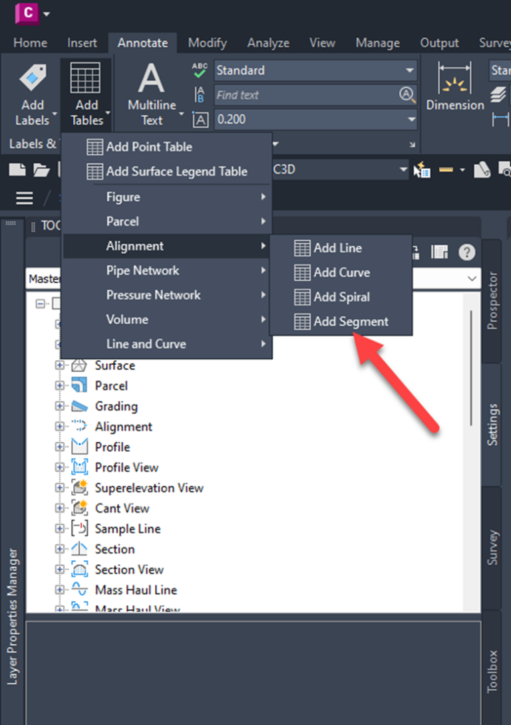Click the Prospector tree vertical scrollbar
Viewport: 511px width, 725px height.
click(471, 368)
